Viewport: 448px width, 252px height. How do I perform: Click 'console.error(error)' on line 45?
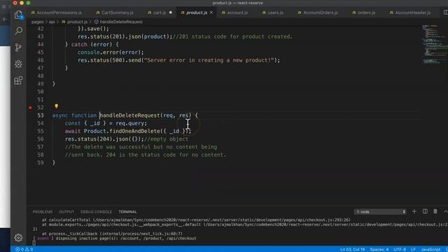[111, 52]
